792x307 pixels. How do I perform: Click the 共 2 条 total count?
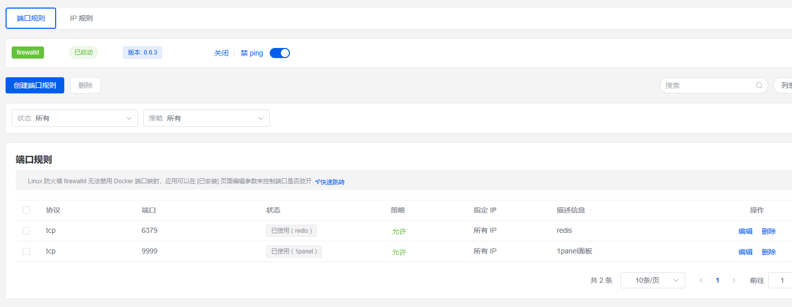coord(601,280)
